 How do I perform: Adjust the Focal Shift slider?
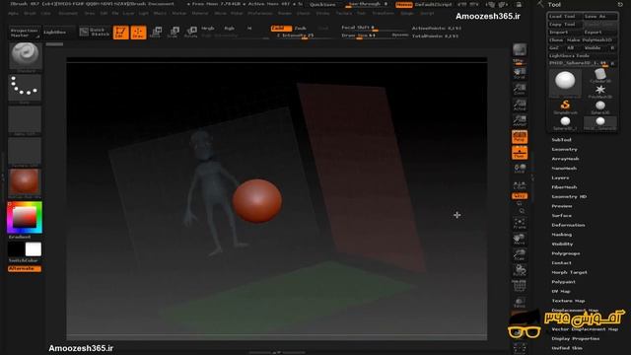coord(366,28)
